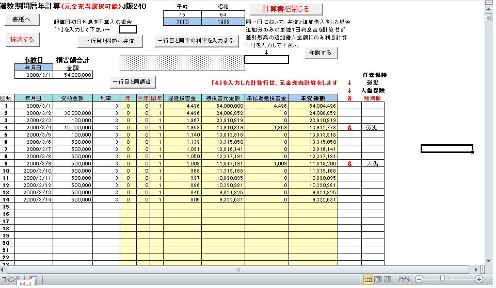The image size is (496, 288).
Task: Select the & cell in row 4
Action: [x=349, y=128]
